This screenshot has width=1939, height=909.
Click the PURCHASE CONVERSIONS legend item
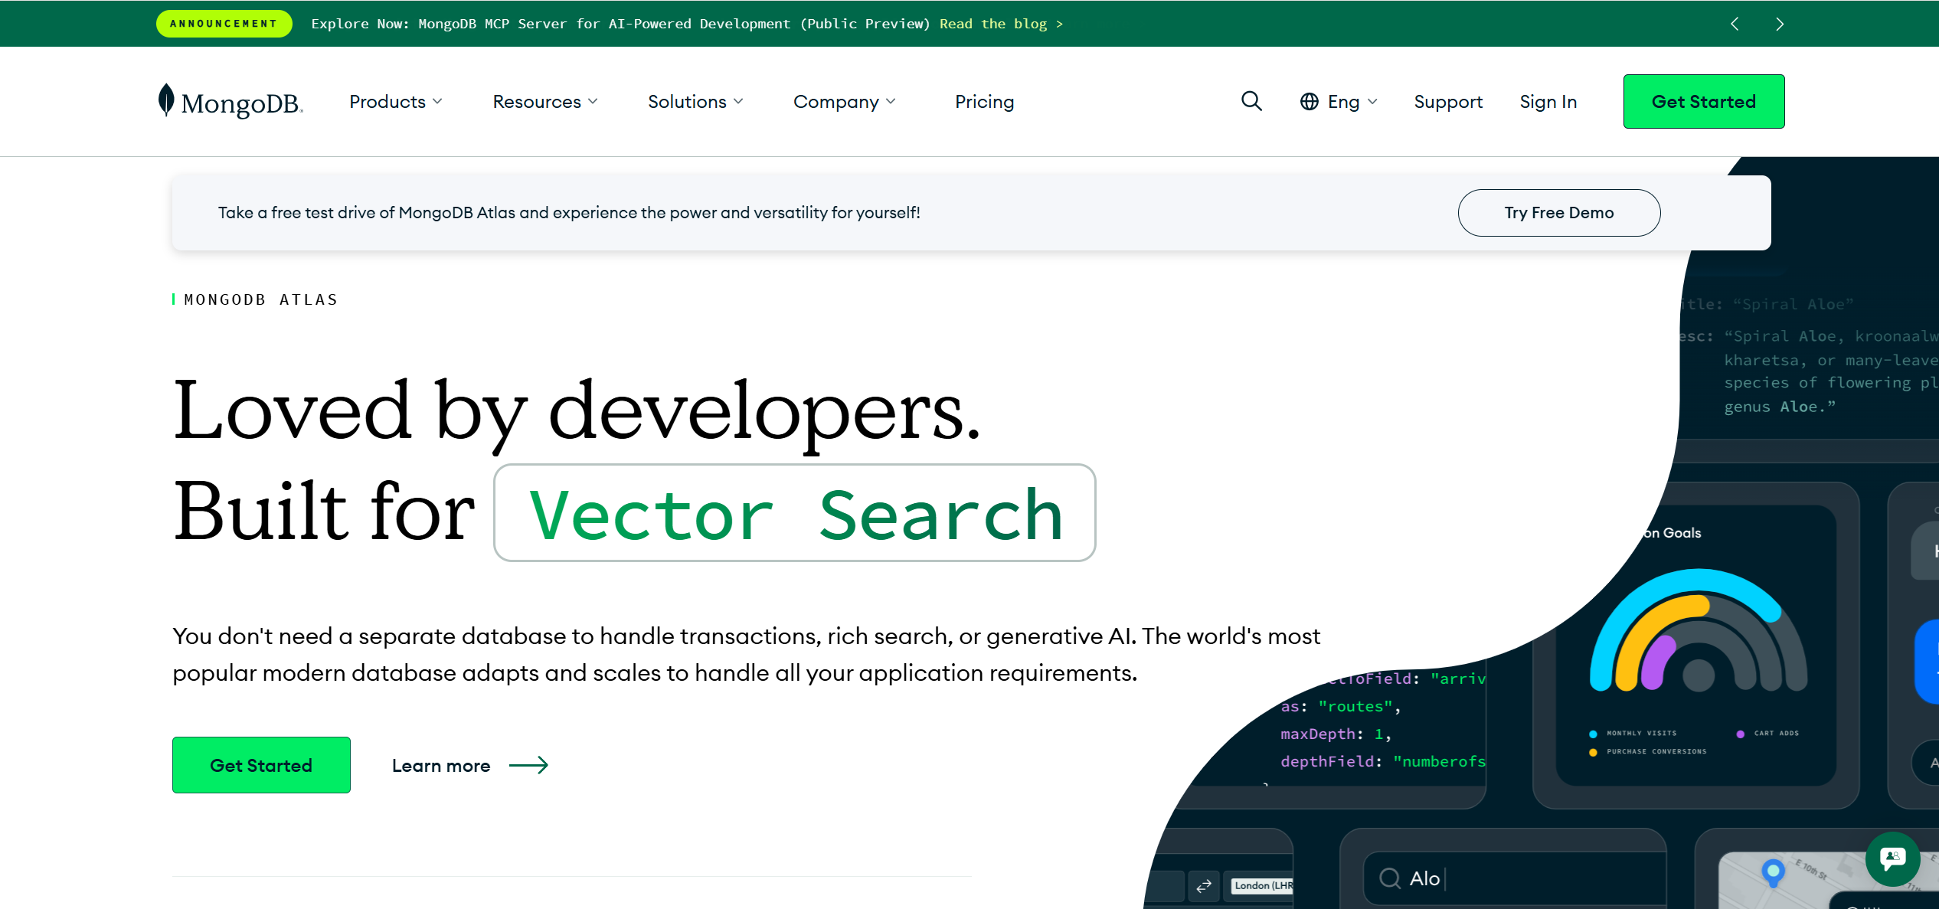(1648, 751)
